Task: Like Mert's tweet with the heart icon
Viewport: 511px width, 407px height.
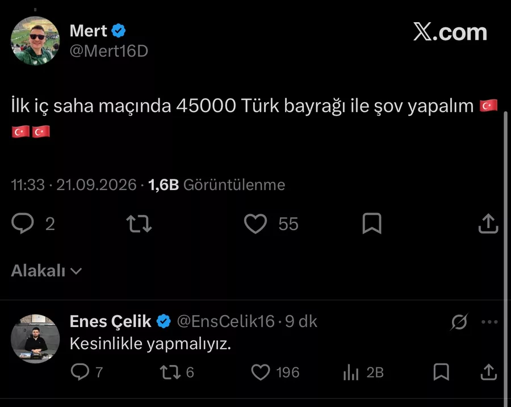Action: click(256, 224)
